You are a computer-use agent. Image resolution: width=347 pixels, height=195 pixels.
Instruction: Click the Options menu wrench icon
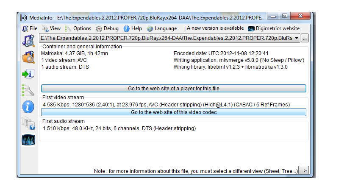point(68,29)
